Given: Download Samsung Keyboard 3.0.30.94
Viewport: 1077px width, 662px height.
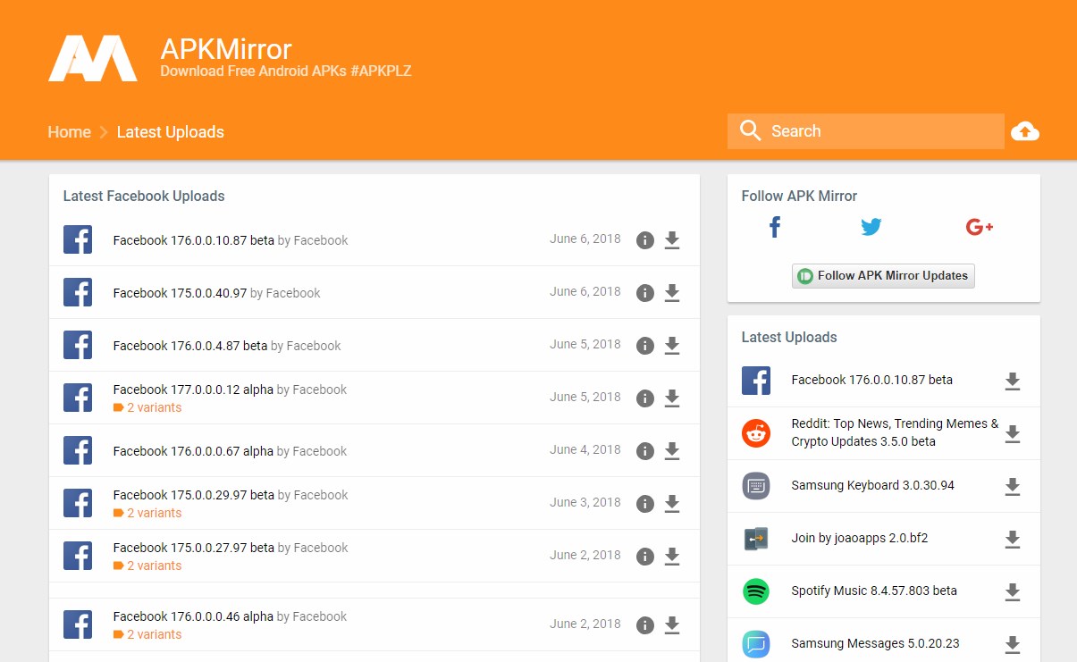Looking at the screenshot, I should tap(1013, 487).
